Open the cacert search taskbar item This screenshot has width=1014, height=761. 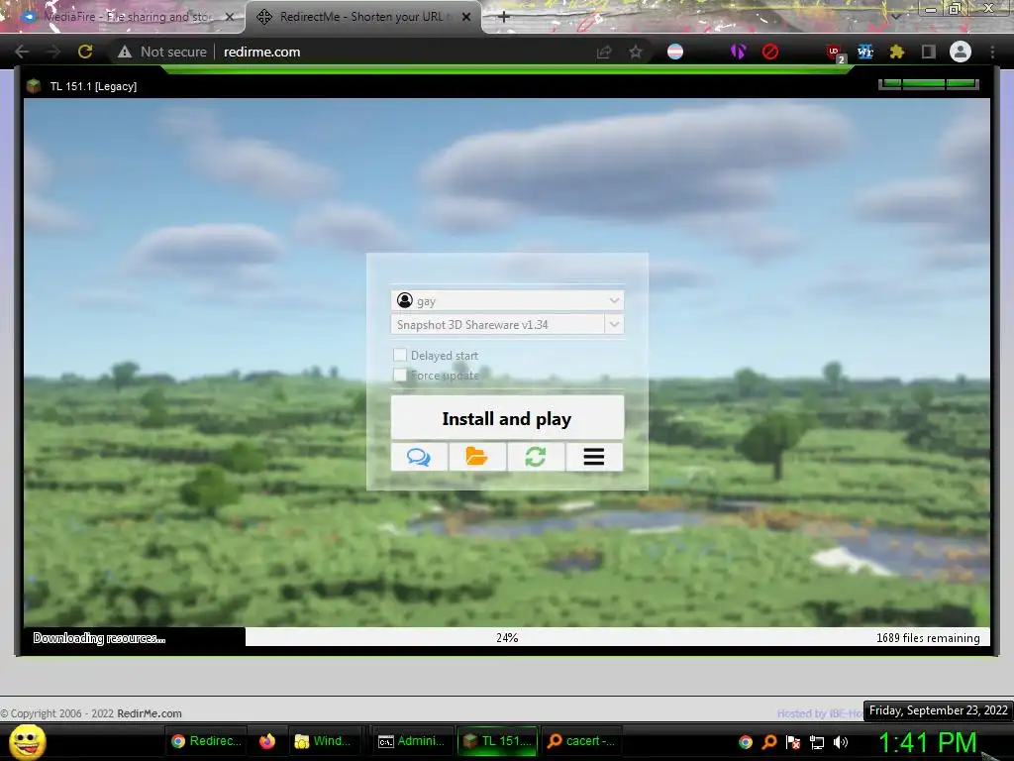pos(581,741)
